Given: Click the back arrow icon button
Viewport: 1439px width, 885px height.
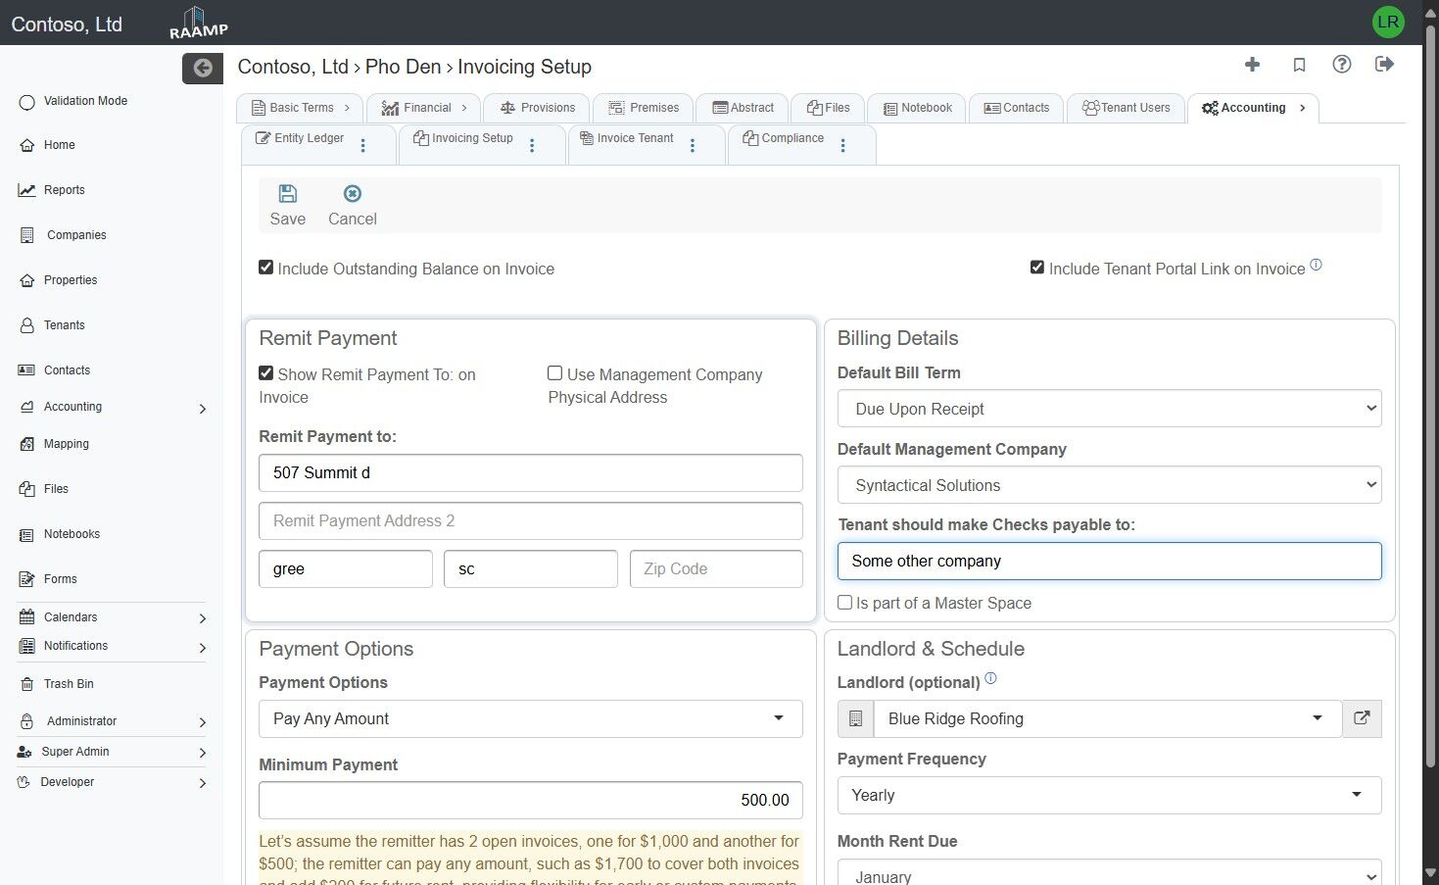Looking at the screenshot, I should [203, 68].
